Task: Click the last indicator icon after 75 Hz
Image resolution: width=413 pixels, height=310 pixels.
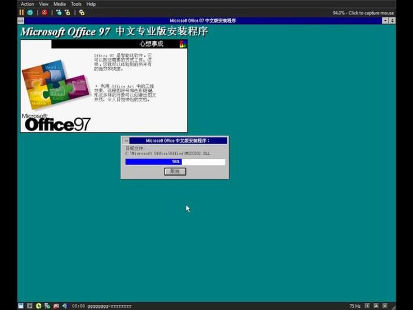Action: tap(385, 306)
